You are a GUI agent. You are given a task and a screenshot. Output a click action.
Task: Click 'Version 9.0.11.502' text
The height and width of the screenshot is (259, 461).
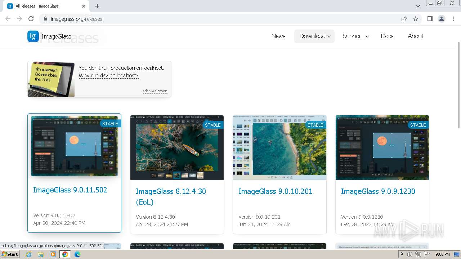54,215
